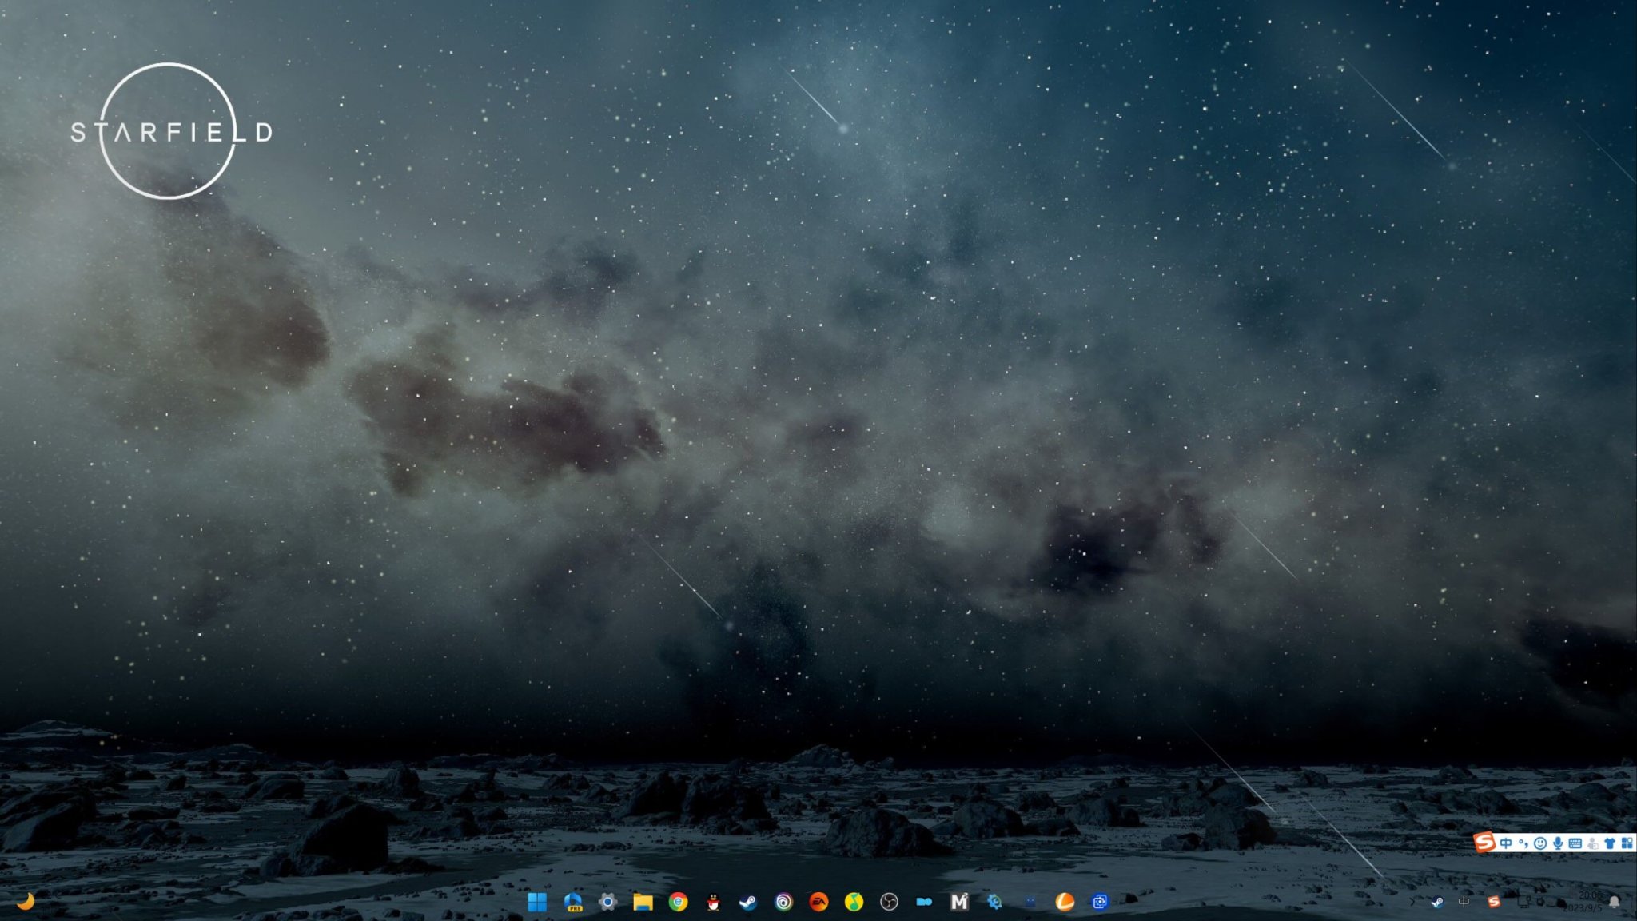Open QQ Music yellow icon

[x=854, y=903]
